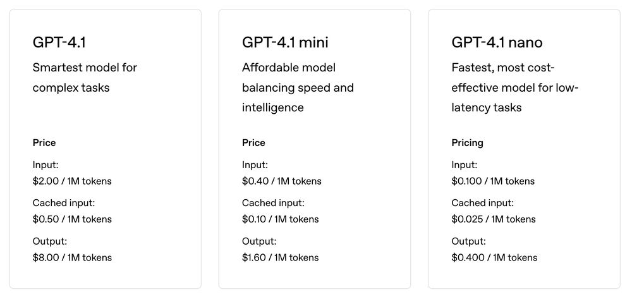Select the GPT-4.1 nano heading
Viewport: 632px width, 299px height.
click(x=497, y=42)
